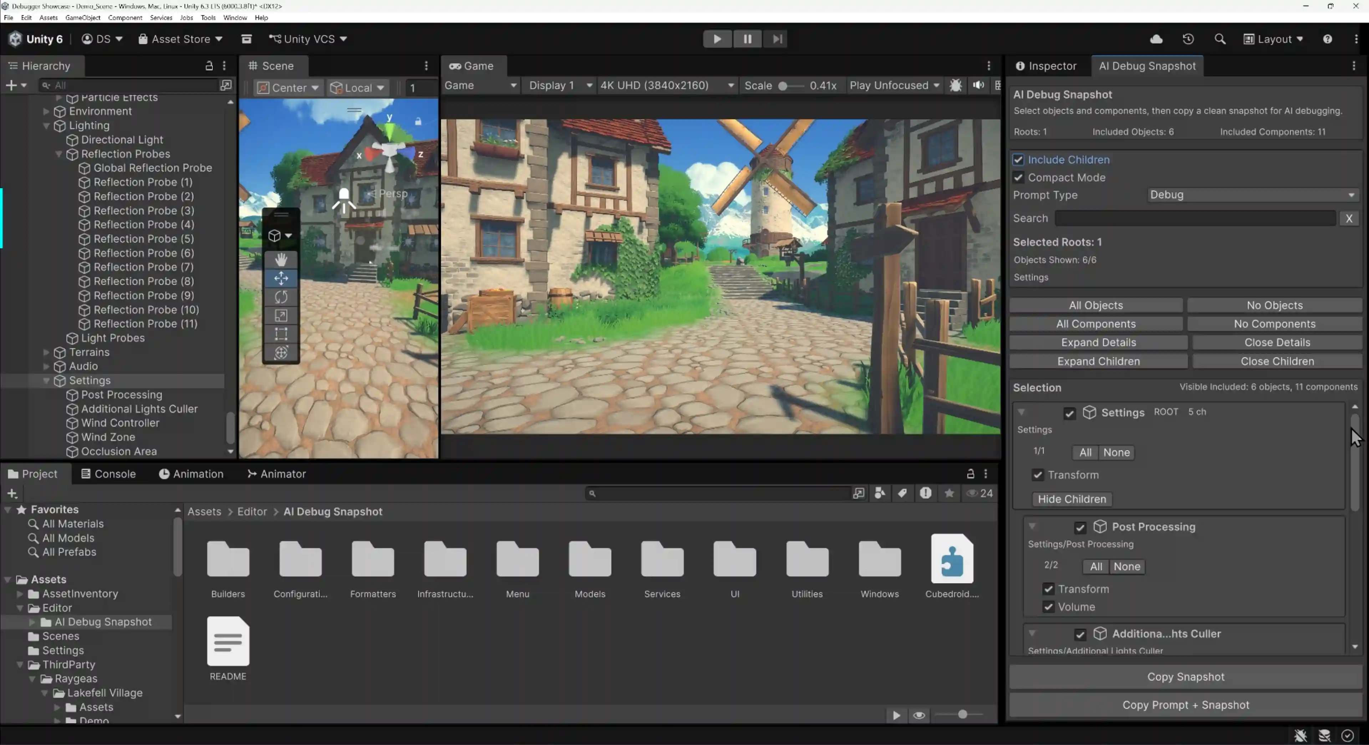1369x745 pixels.
Task: Toggle the favorites star filter in Project search
Action: click(x=950, y=493)
